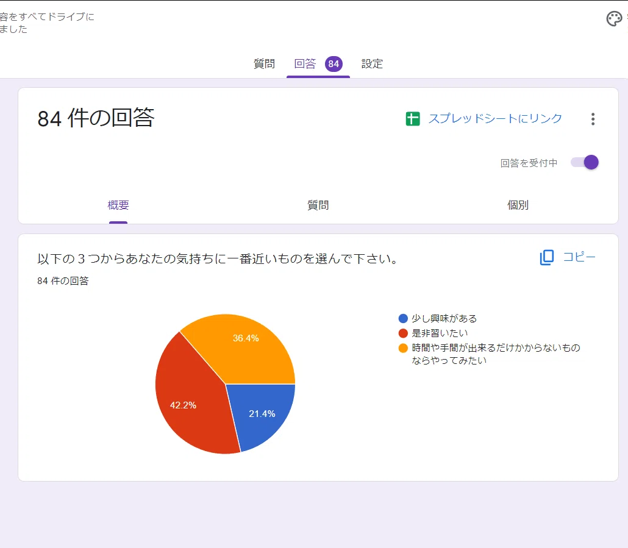The image size is (628, 548).
Task: Click legend text 少し興味がある
Action: (444, 319)
